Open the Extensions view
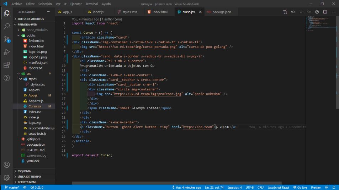Image resolution: width=339 pixels, height=190 pixels. [x=6, y=65]
